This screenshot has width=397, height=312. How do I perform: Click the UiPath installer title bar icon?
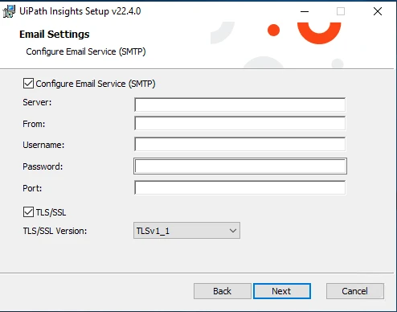(9, 11)
